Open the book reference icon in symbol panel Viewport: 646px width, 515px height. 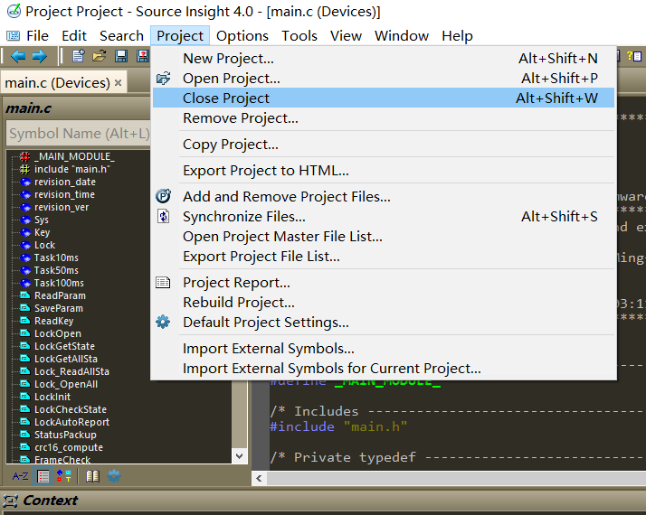click(x=92, y=476)
